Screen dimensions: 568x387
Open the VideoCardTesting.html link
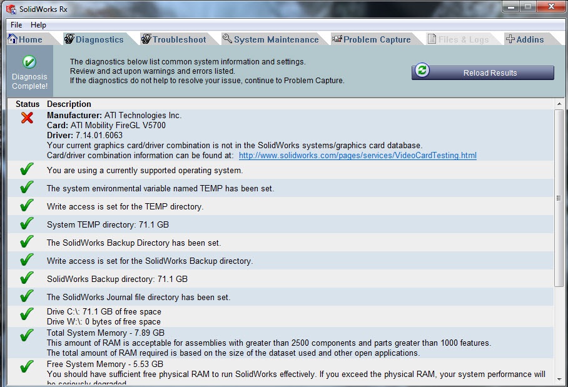click(358, 155)
